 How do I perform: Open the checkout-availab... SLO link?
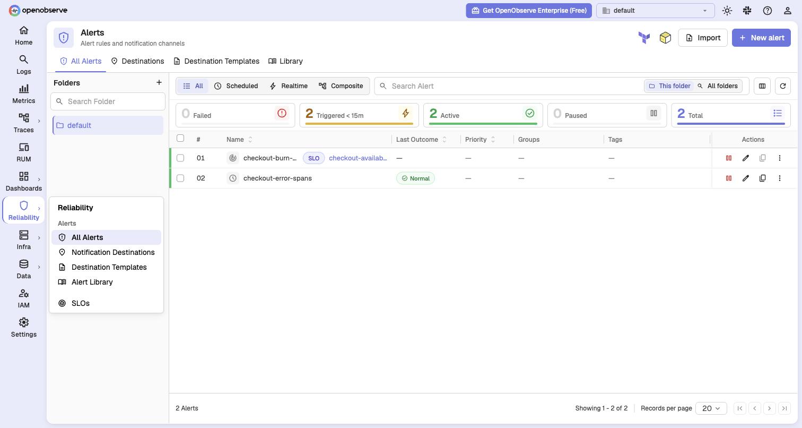[x=358, y=158]
